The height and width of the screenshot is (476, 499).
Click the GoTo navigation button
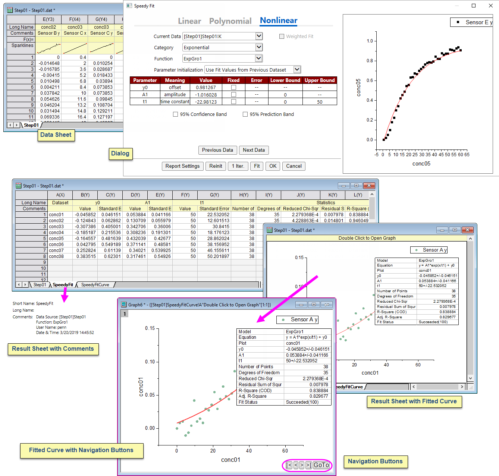(321, 465)
